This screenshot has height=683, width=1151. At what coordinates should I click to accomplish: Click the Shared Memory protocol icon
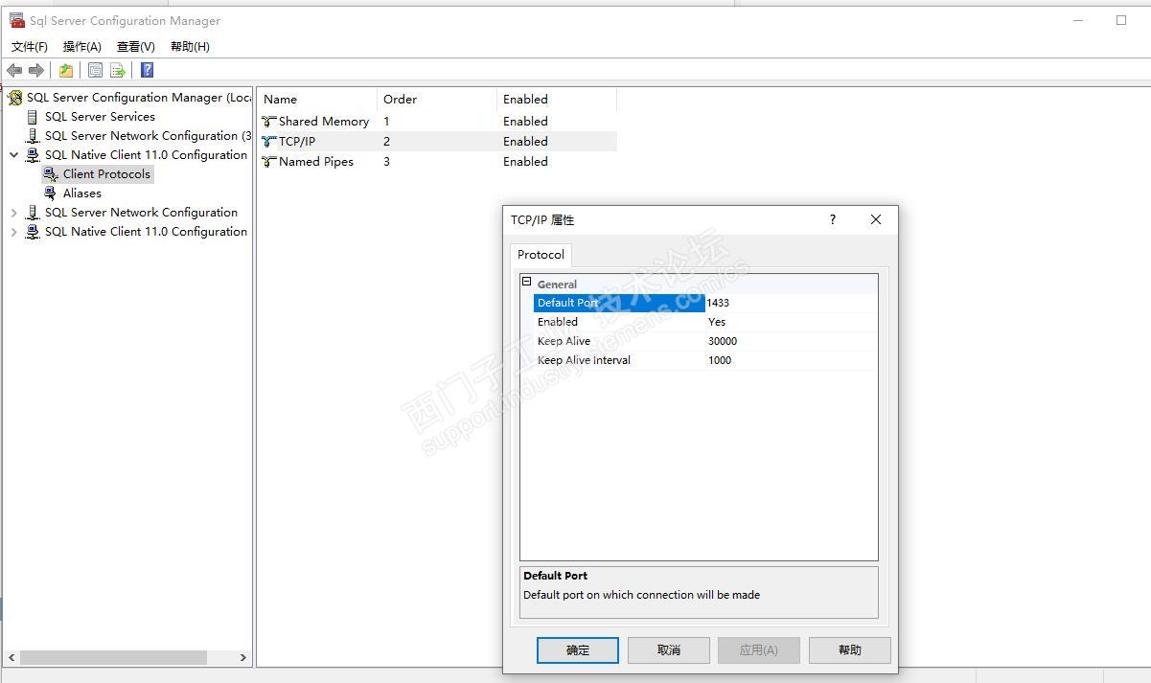coord(268,122)
